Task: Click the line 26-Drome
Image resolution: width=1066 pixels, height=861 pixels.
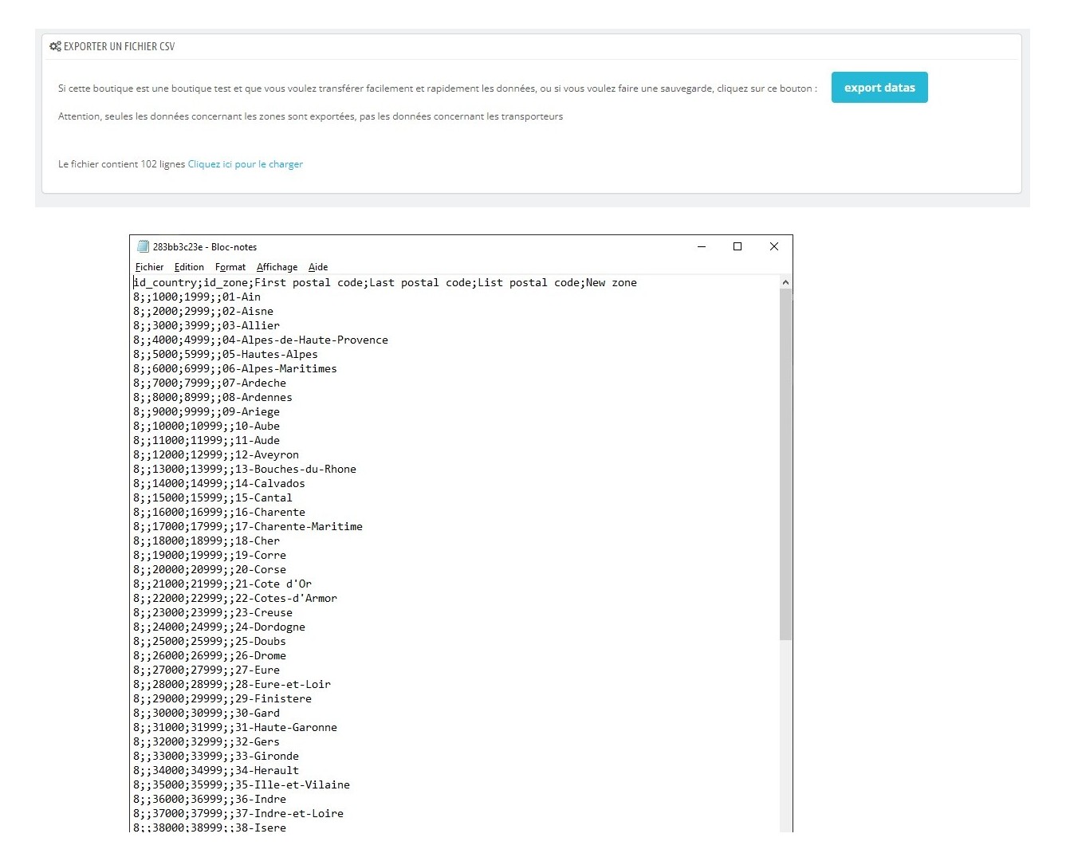Action: point(210,656)
